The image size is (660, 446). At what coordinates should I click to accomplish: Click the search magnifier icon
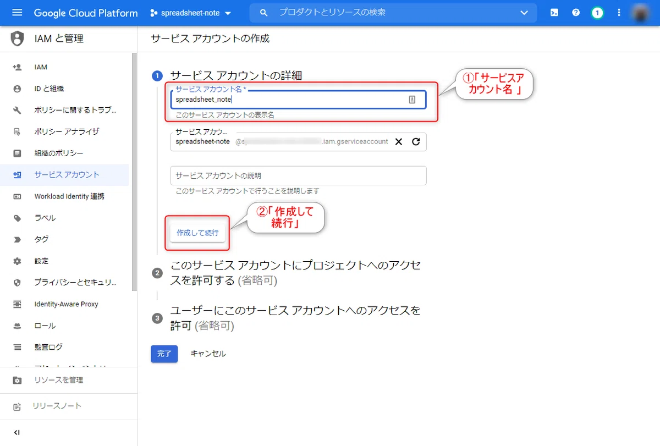[264, 13]
